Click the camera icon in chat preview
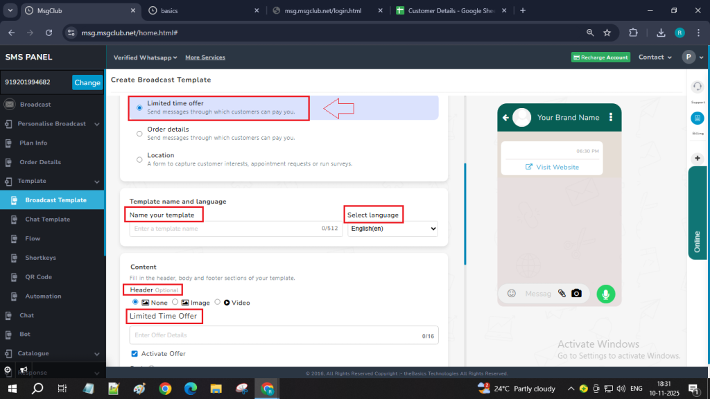The height and width of the screenshot is (399, 710). tap(575, 294)
